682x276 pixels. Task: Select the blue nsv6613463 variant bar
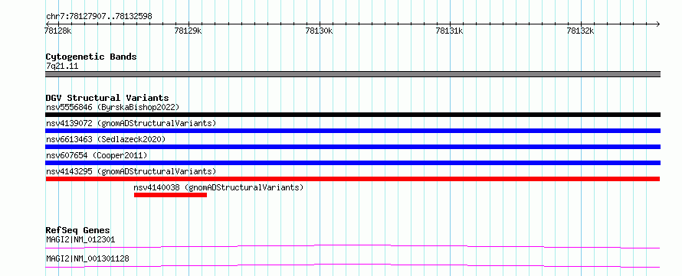352,147
